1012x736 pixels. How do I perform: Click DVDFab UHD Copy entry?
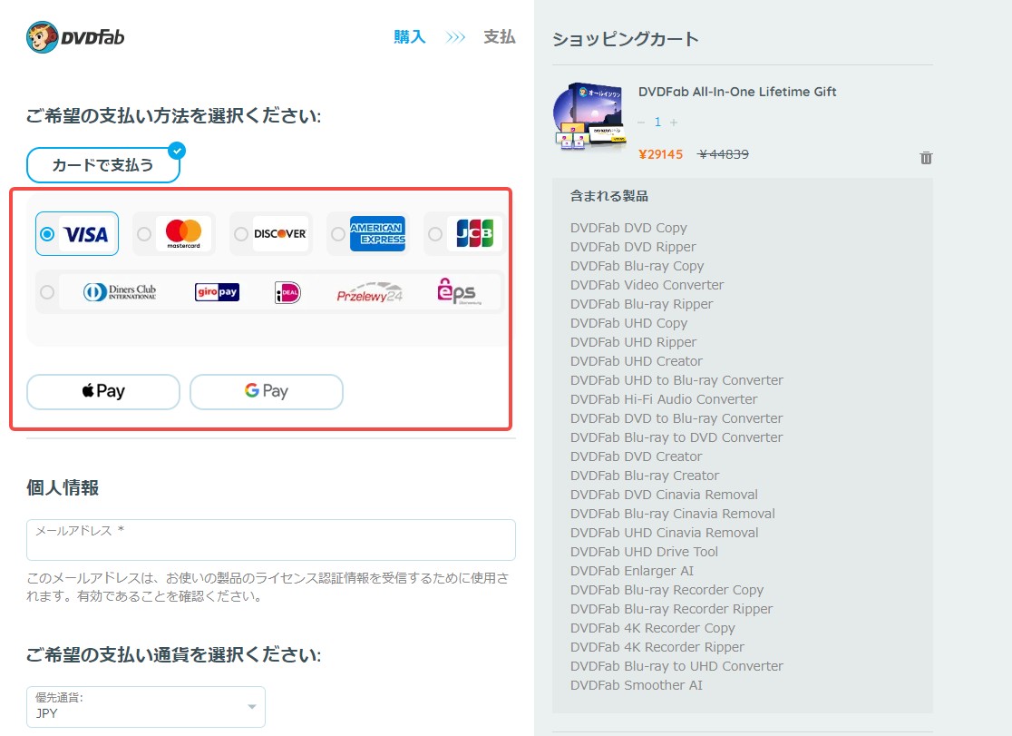point(628,323)
